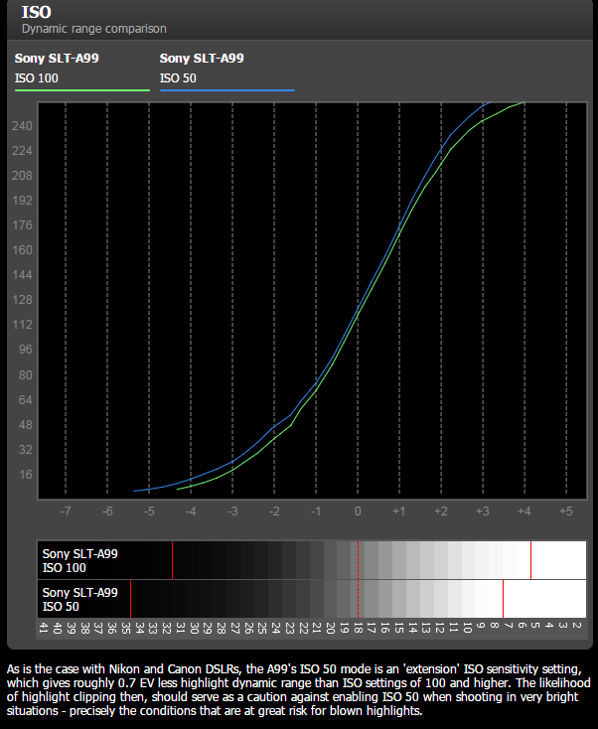Viewport: 598px width, 729px height.
Task: Click the 128 y-axis label
Action: point(22,300)
